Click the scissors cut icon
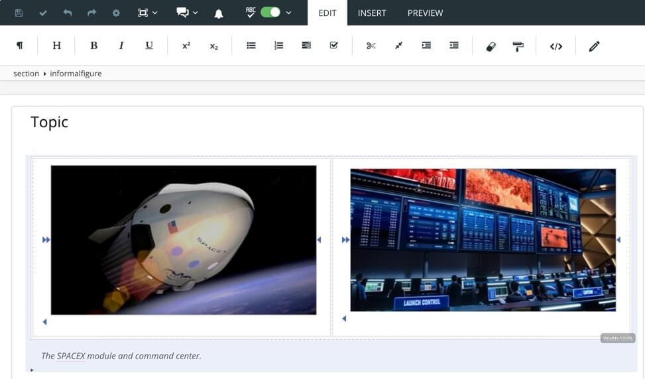Screen dimensions: 645x379 pos(371,46)
